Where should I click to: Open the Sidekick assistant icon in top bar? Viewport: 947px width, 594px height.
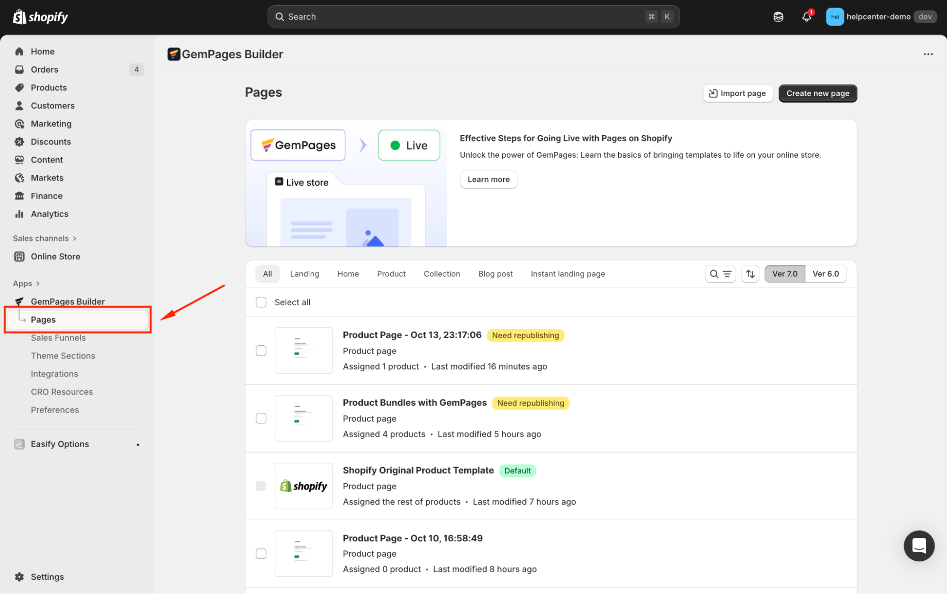coord(778,17)
